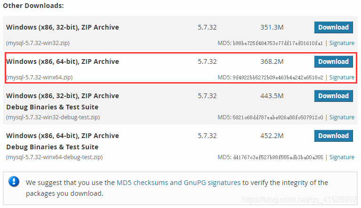Open Signature link for mysql-5.7.32-winx64.zip

click(342, 77)
